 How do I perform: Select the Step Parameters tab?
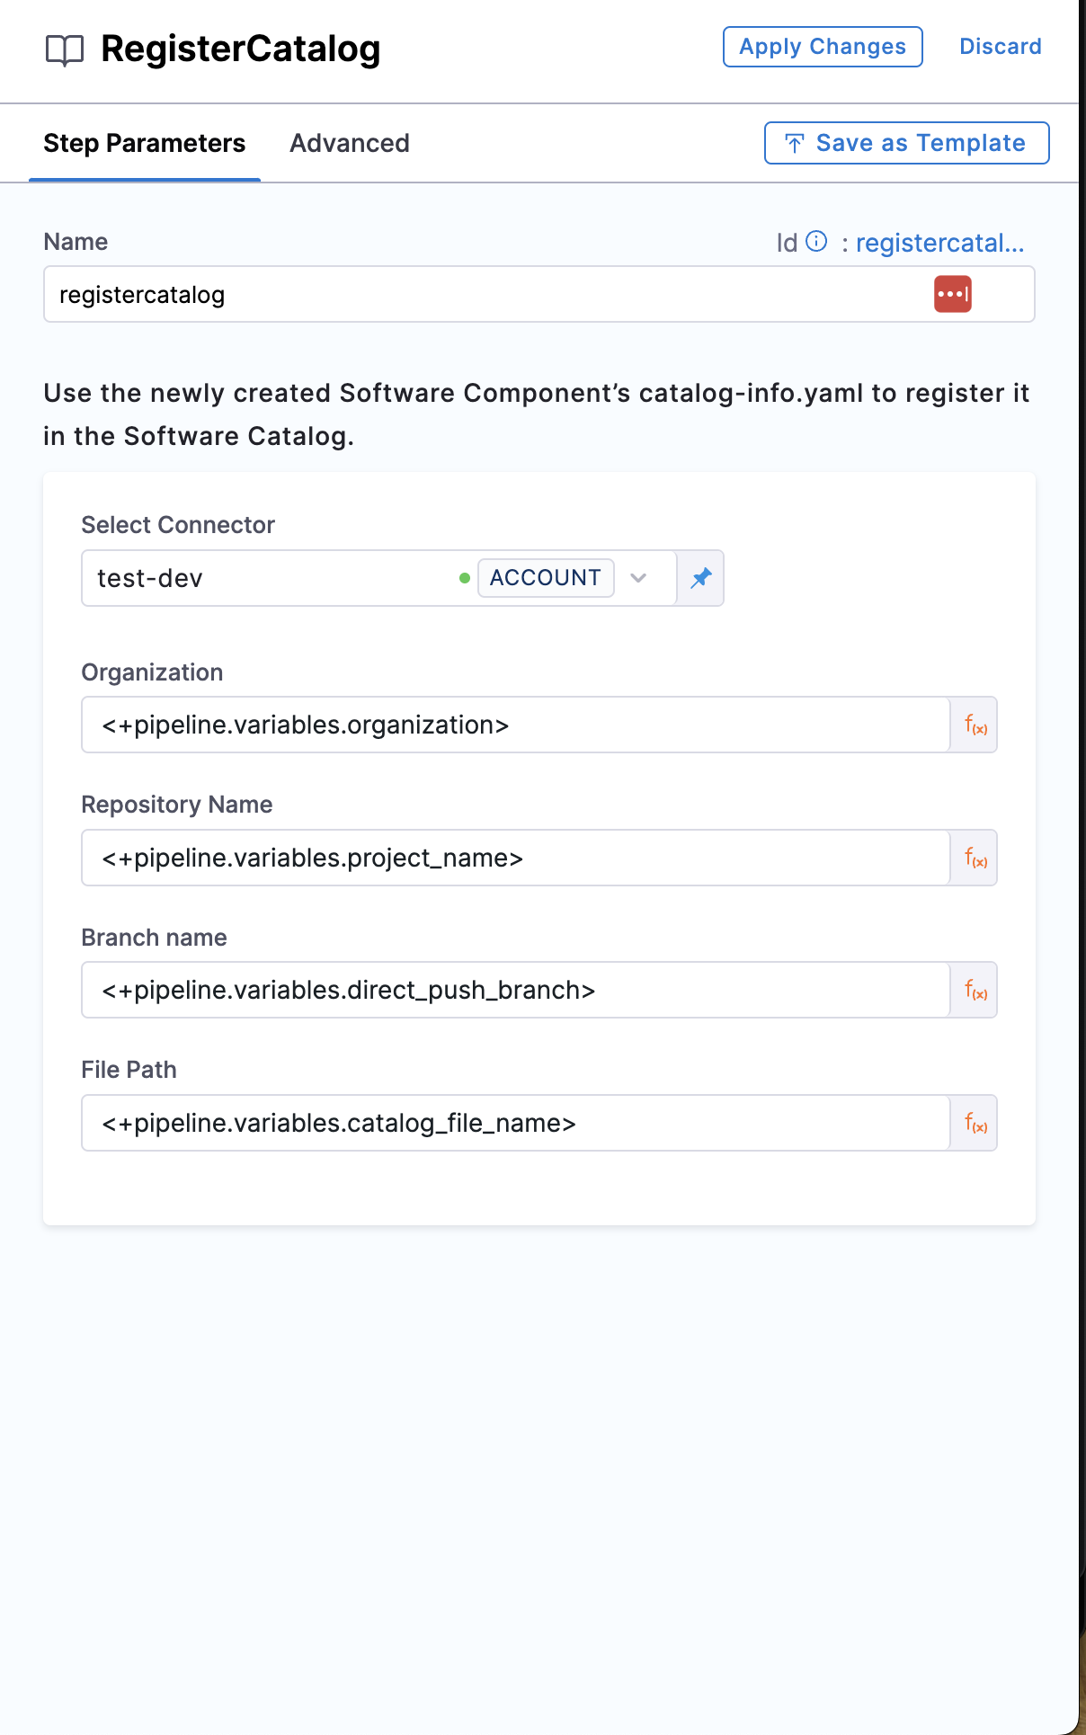[x=145, y=143]
